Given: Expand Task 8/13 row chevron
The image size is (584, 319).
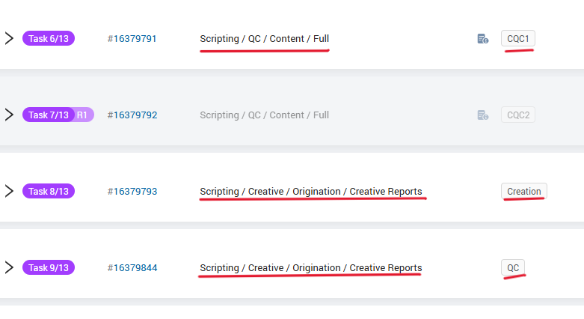Looking at the screenshot, I should 9,191.
